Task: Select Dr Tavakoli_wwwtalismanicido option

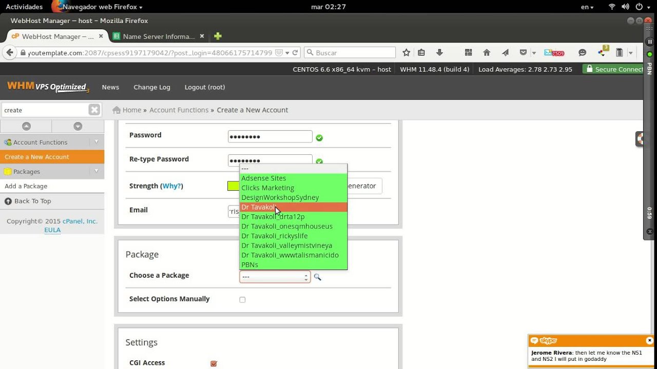Action: pos(294,255)
